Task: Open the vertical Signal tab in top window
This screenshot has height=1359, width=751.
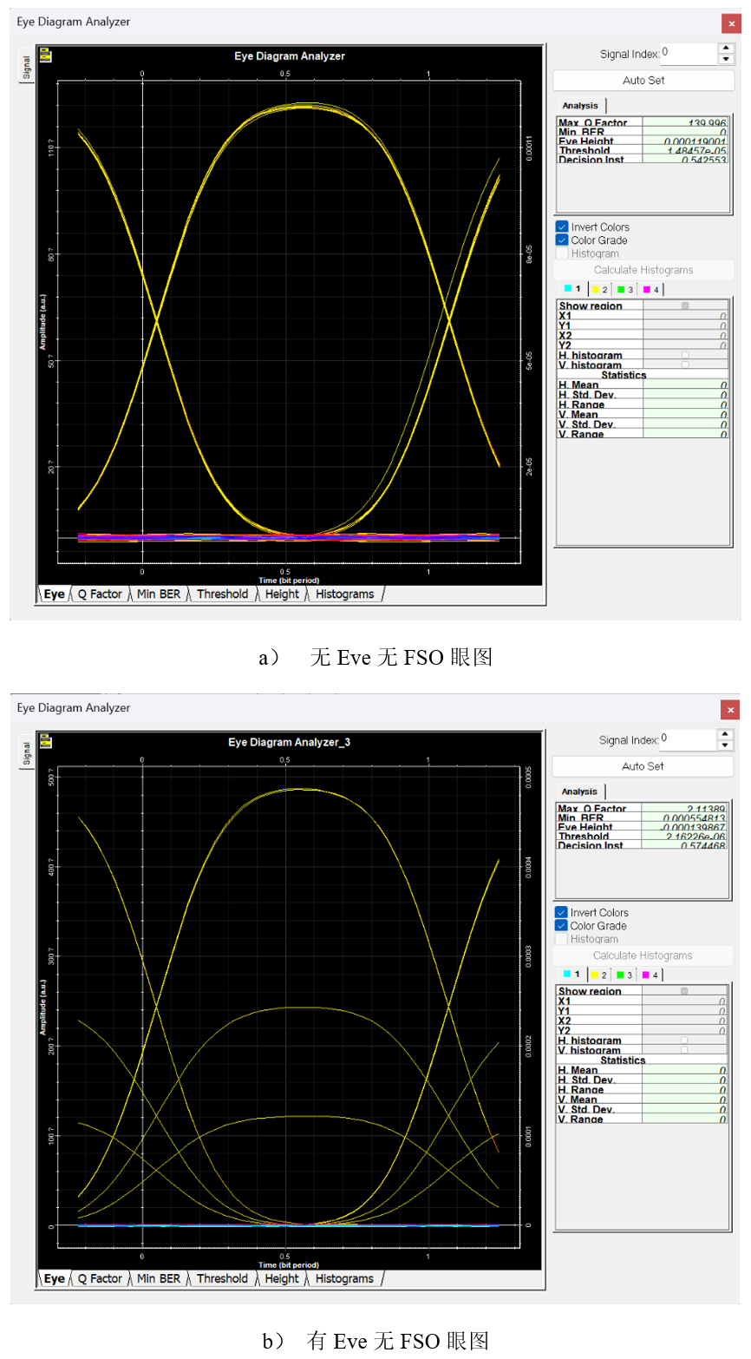Action: [x=27, y=69]
